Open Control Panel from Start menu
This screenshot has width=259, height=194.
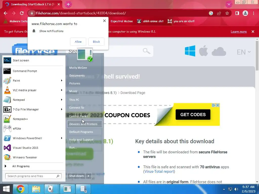coord(84,116)
